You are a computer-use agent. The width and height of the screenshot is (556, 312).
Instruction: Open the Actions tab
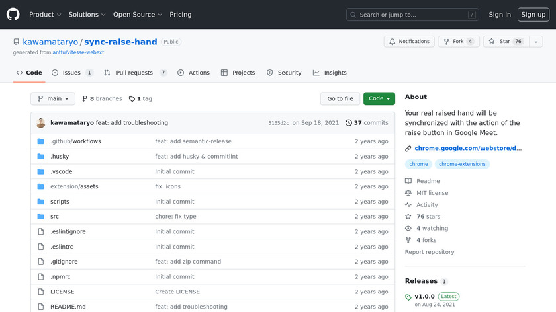coord(193,73)
